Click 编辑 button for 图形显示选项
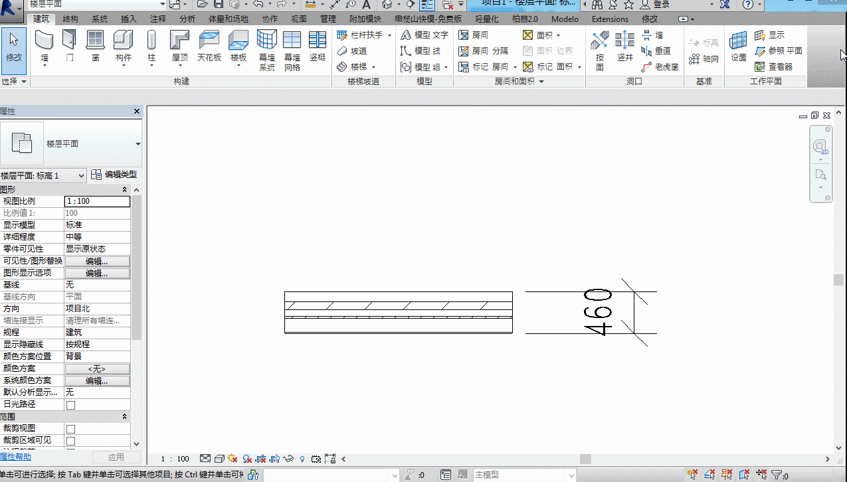847x482 pixels. [97, 273]
